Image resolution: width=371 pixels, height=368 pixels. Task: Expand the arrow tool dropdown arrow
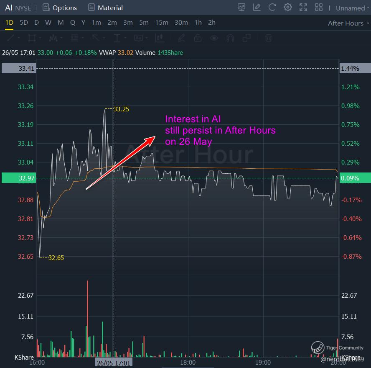coord(104,38)
